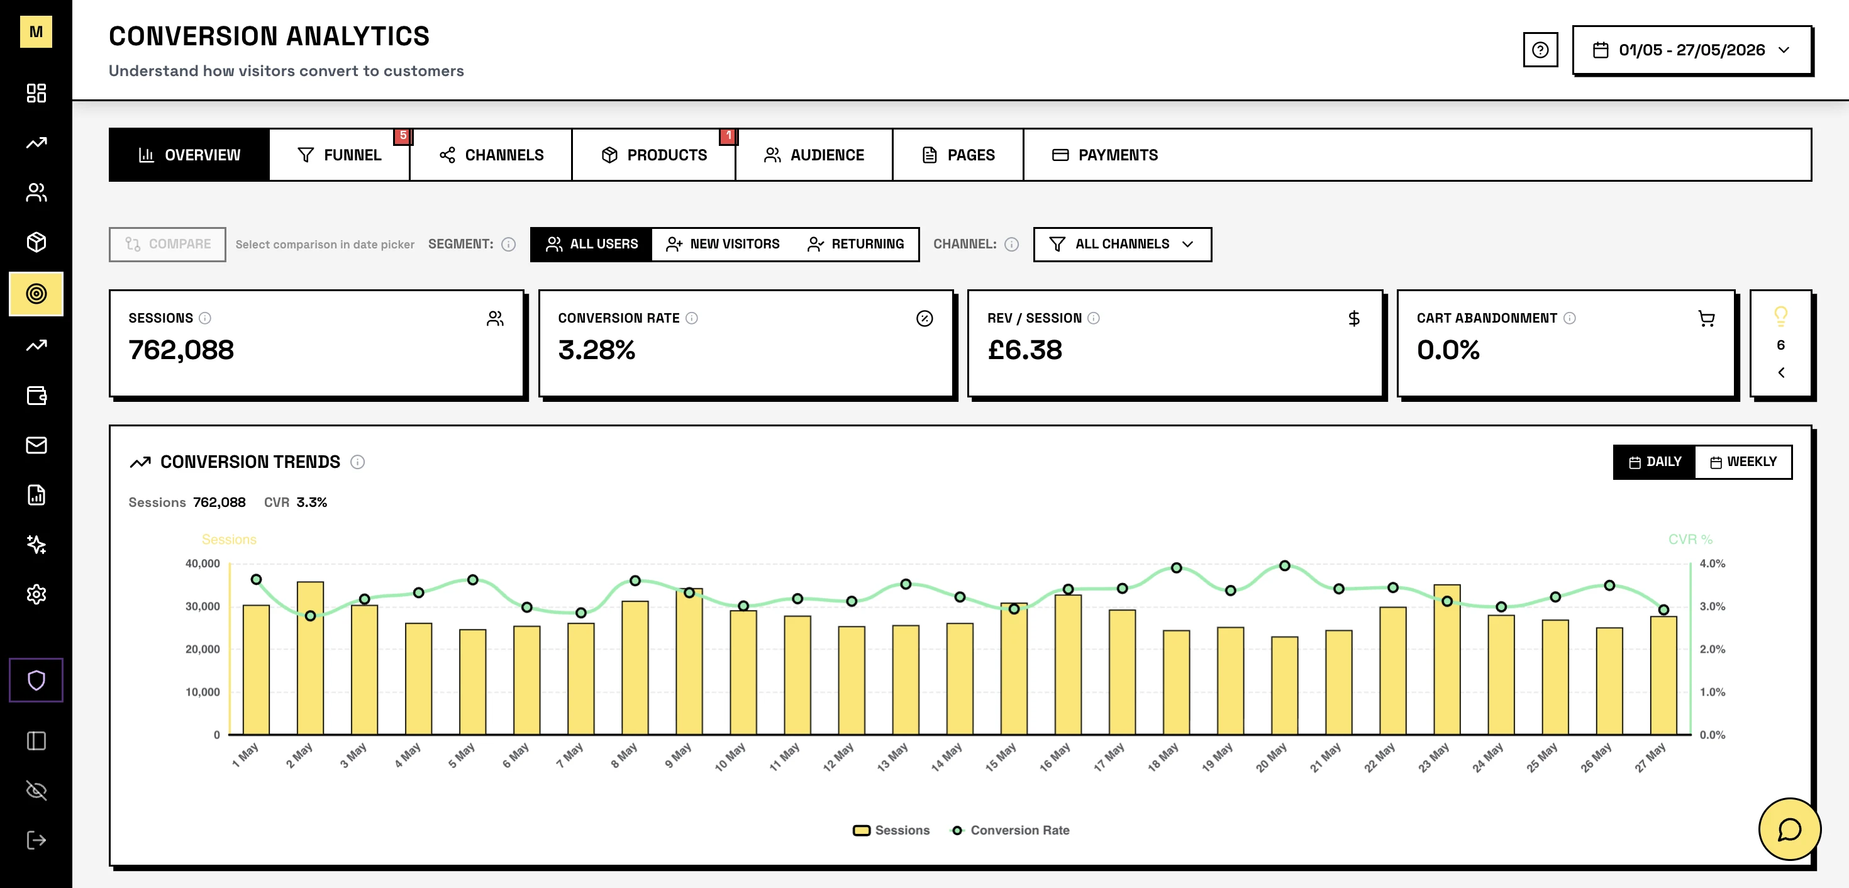1849x888 pixels.
Task: Click the Conversion Rate info icon
Action: (691, 318)
